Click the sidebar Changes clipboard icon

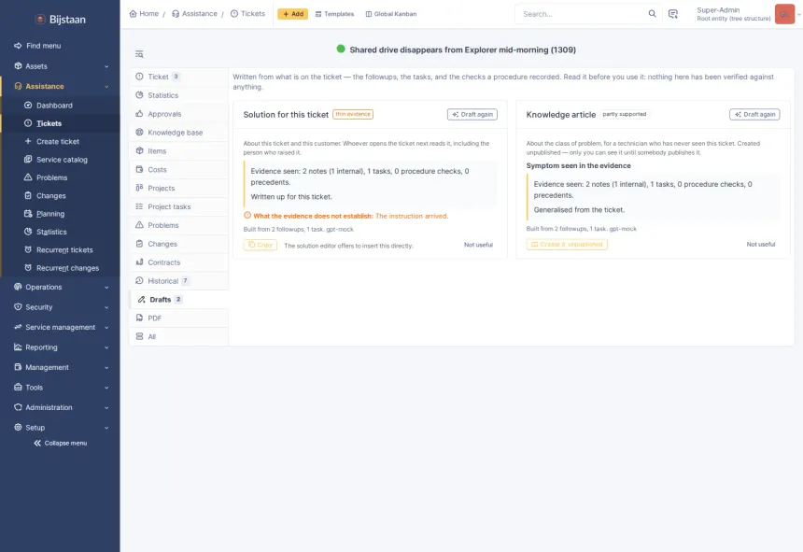point(28,195)
